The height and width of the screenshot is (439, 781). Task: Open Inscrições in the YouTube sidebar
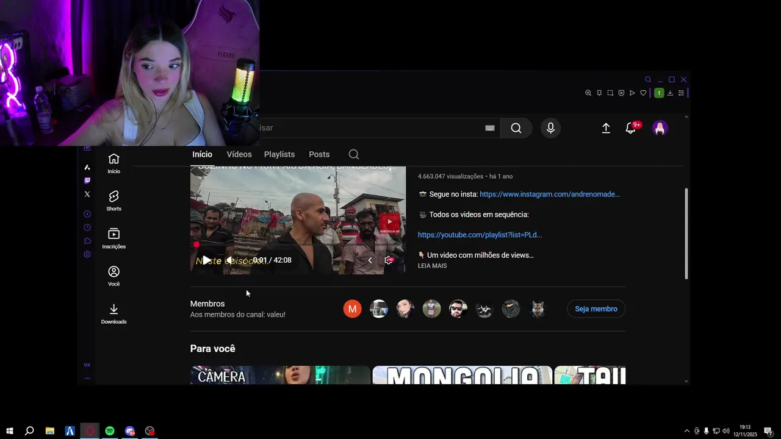[113, 238]
